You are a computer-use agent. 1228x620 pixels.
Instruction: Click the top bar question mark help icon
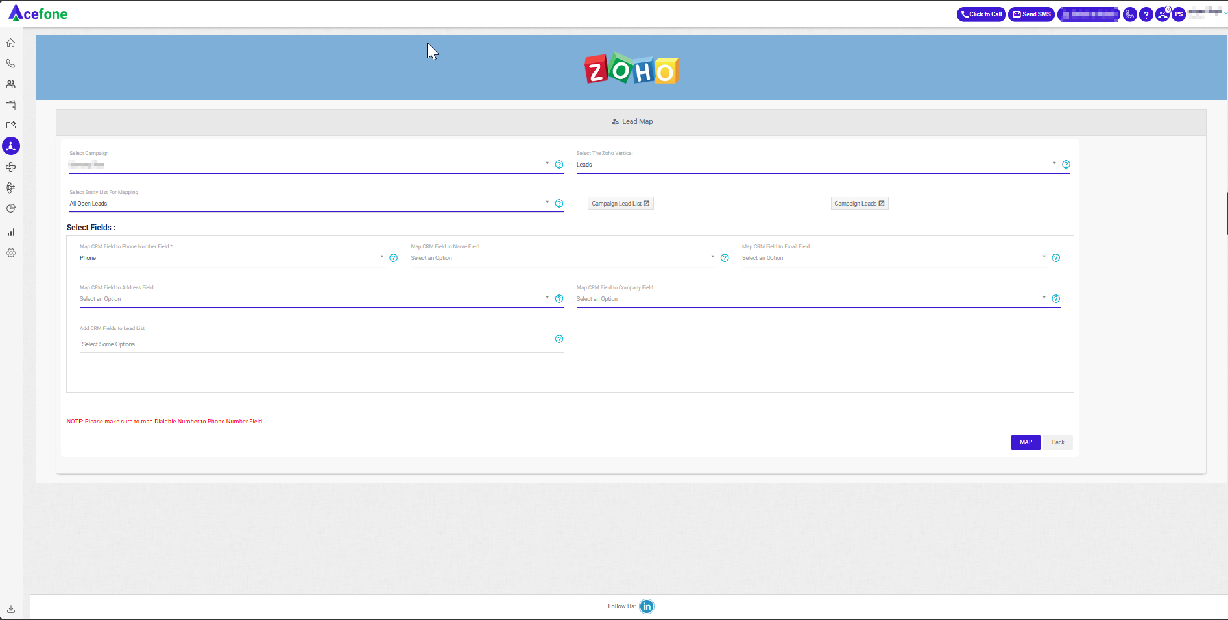click(1146, 14)
